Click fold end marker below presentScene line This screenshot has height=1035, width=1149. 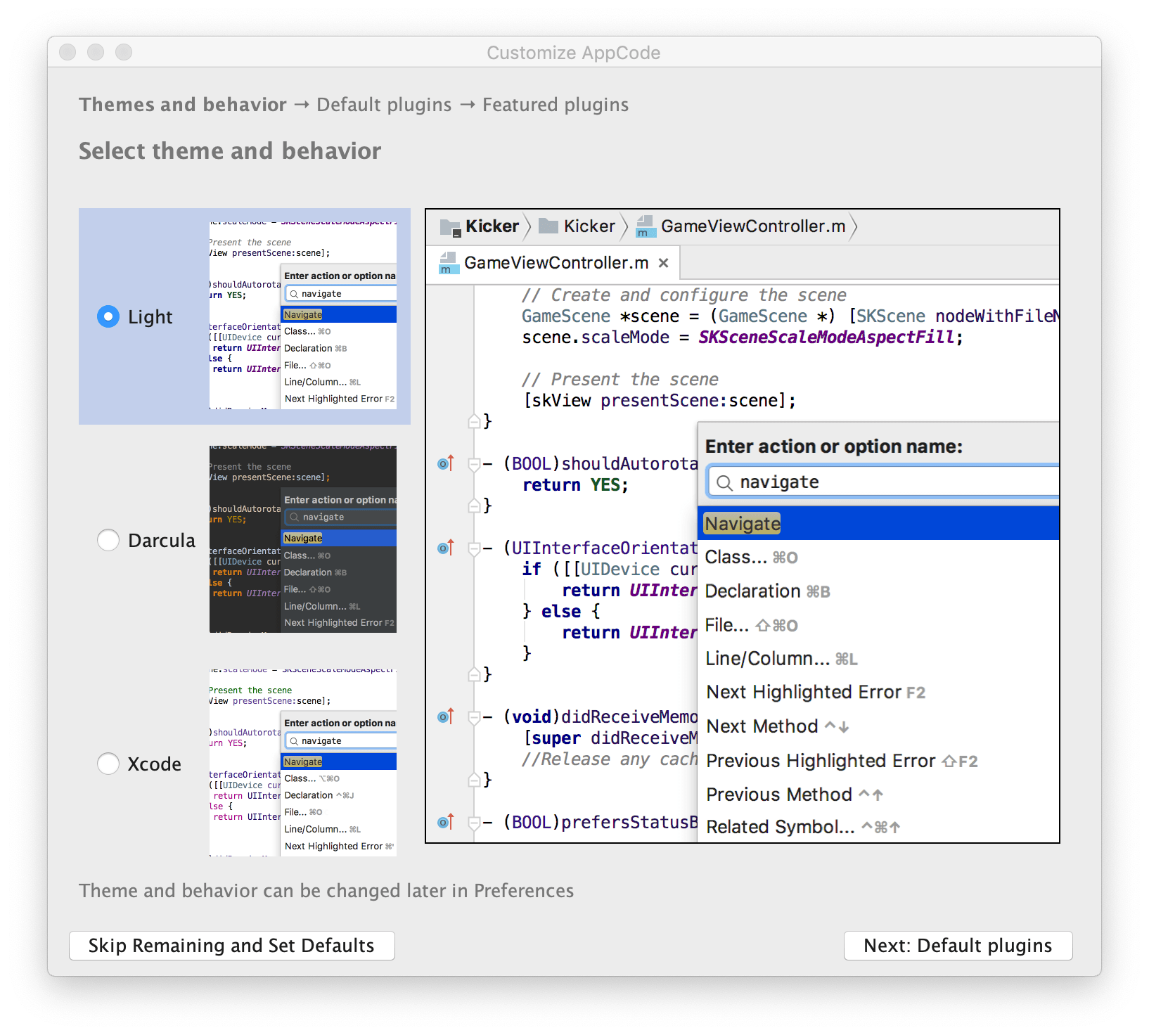click(474, 421)
